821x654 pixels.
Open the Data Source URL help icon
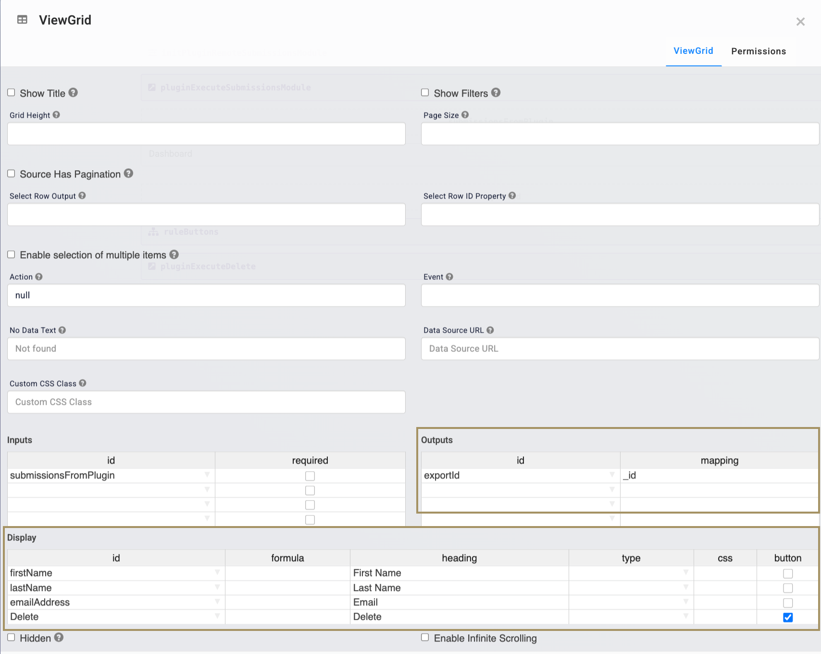click(x=490, y=330)
